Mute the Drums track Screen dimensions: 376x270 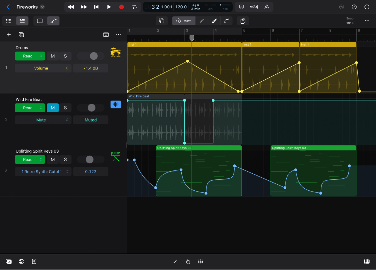52,56
